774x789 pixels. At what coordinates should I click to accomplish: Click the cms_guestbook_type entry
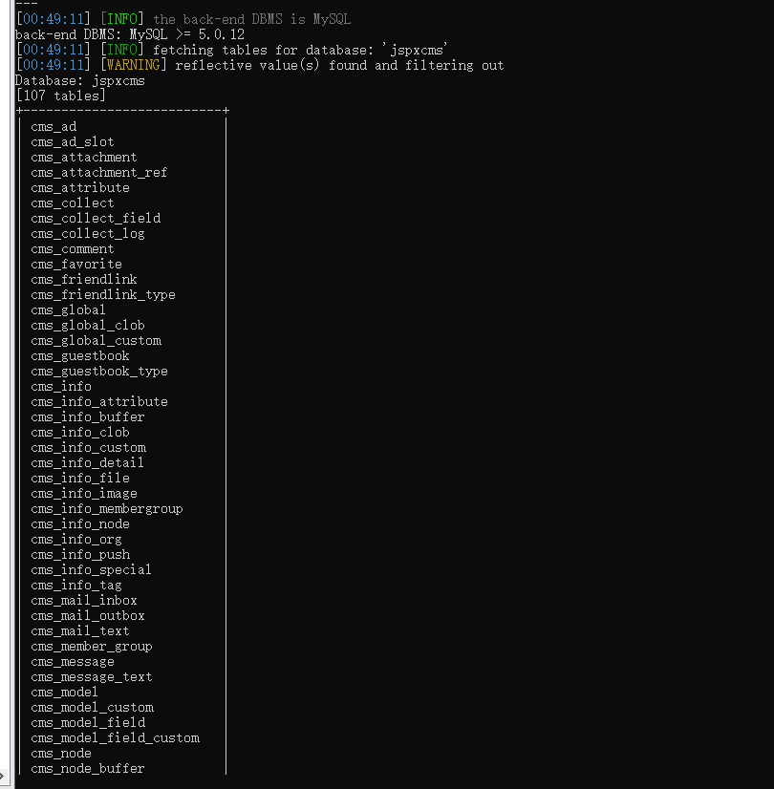tap(99, 372)
